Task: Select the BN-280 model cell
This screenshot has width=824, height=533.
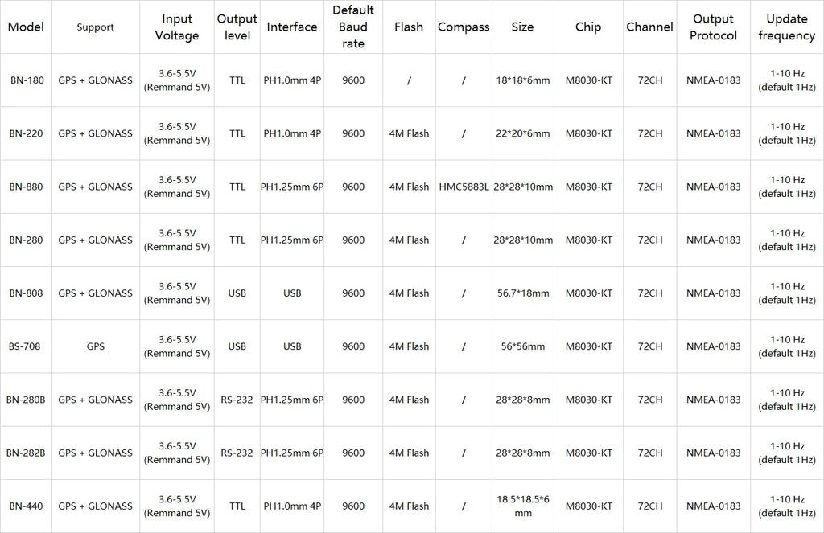Action: click(27, 240)
